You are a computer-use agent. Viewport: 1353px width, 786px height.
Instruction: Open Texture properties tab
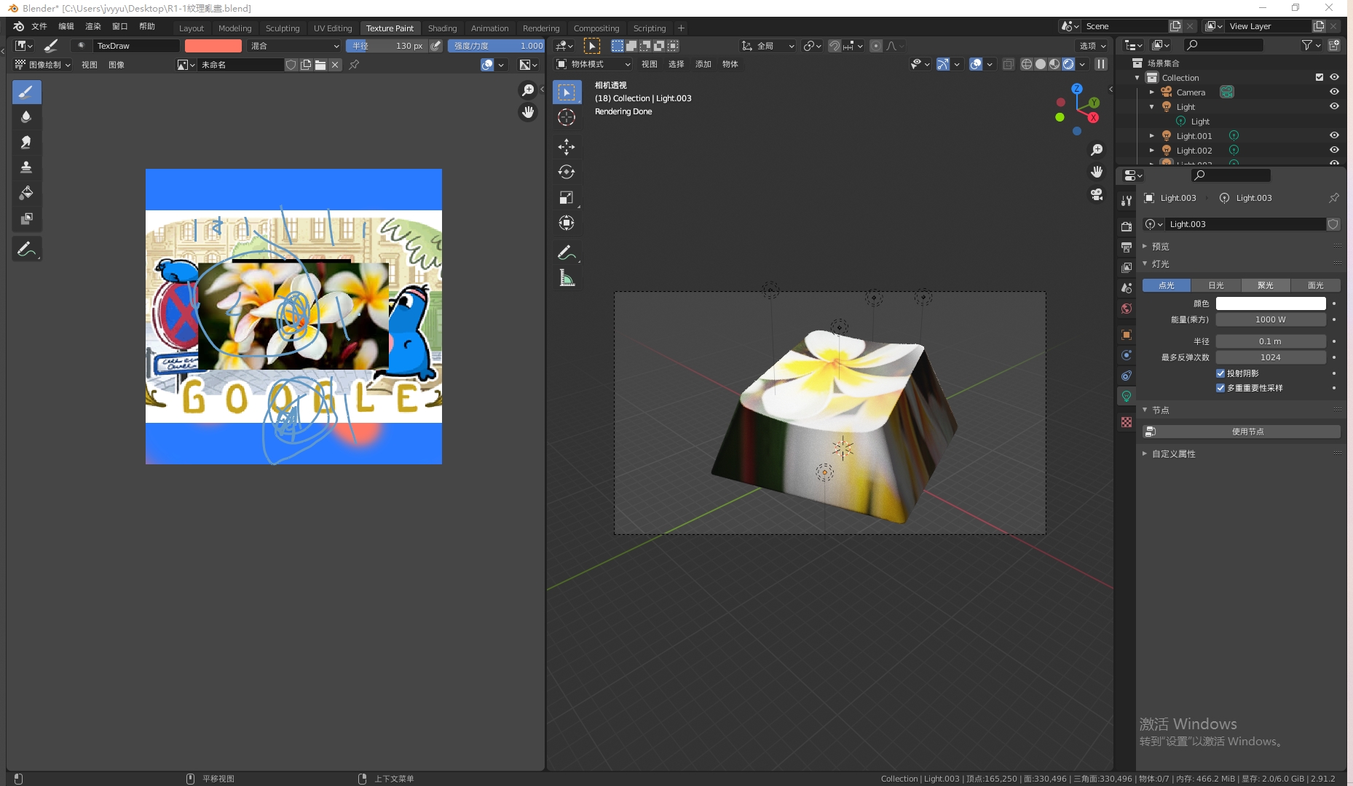point(1127,422)
